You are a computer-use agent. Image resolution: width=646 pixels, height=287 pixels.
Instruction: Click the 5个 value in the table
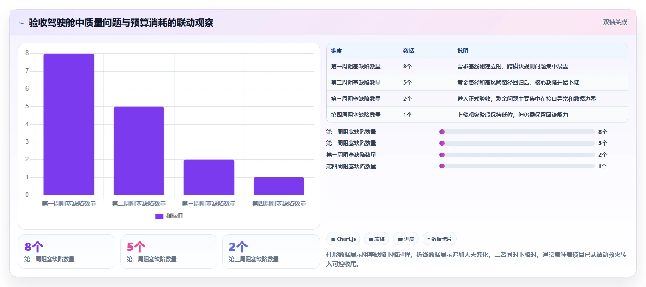click(x=407, y=83)
